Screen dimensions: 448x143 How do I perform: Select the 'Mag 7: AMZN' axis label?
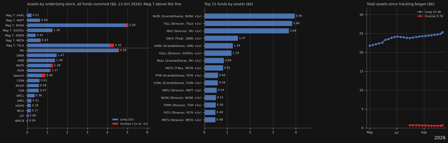15,35
